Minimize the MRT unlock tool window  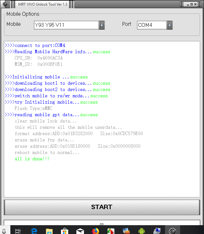click(188, 4)
